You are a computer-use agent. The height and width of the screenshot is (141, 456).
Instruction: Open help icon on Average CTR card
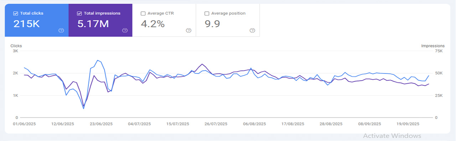click(x=188, y=31)
